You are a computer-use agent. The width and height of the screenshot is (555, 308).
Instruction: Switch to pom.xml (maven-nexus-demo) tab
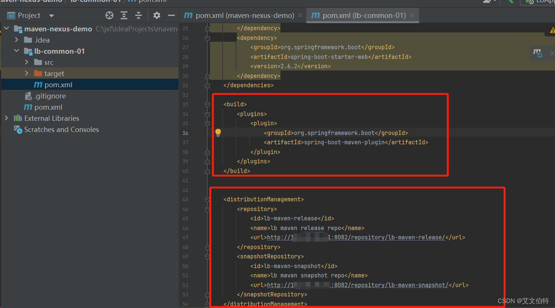coord(245,15)
